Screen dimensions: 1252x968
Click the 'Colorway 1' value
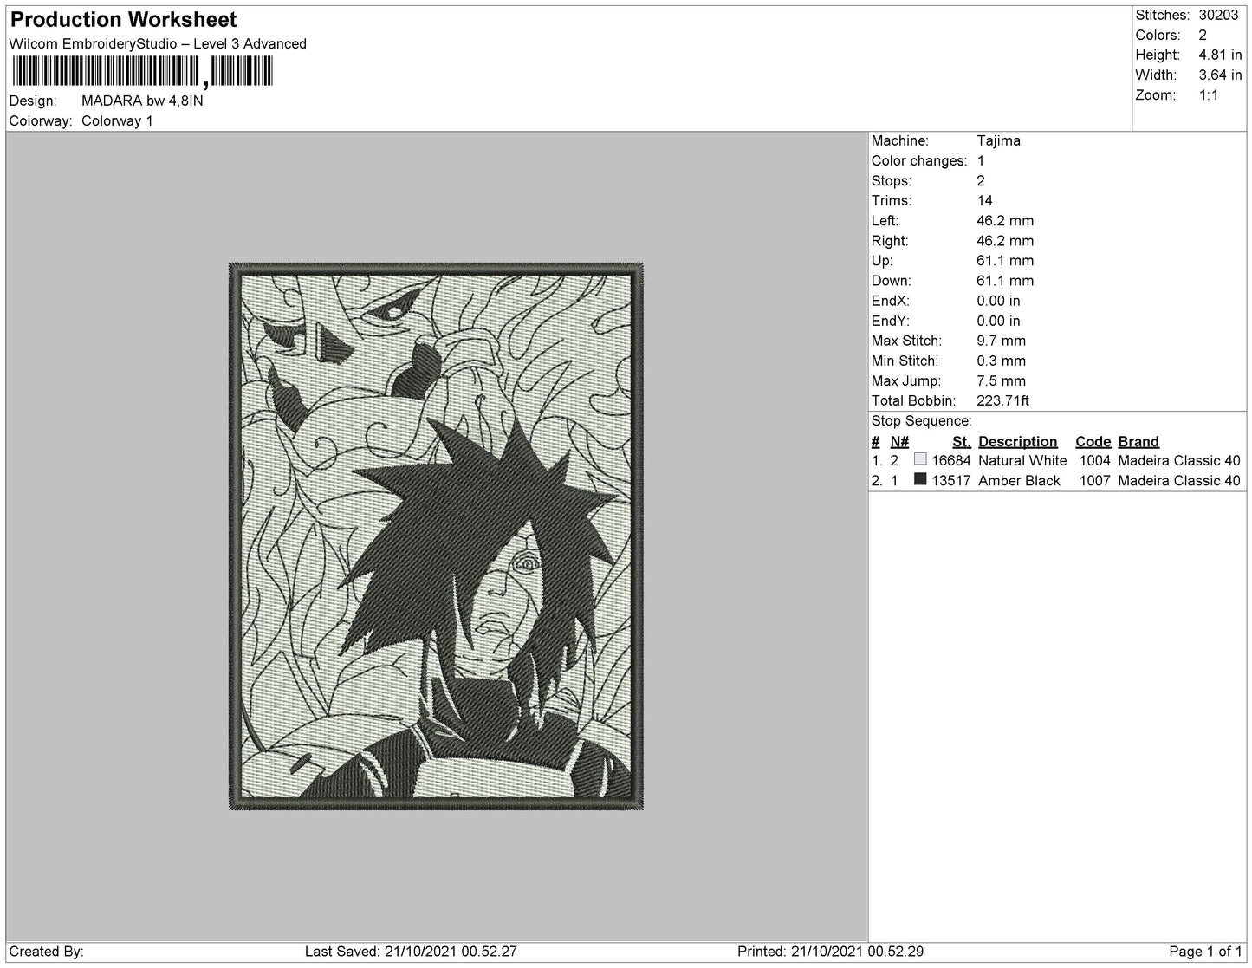click(x=117, y=120)
